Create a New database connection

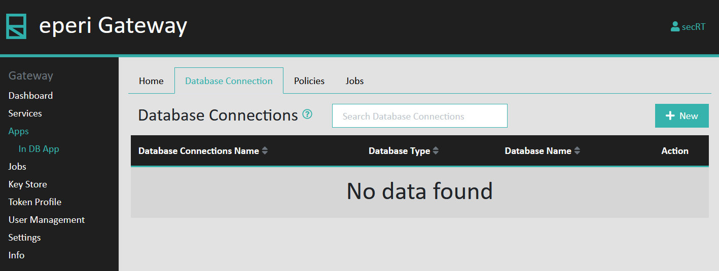[x=681, y=116]
